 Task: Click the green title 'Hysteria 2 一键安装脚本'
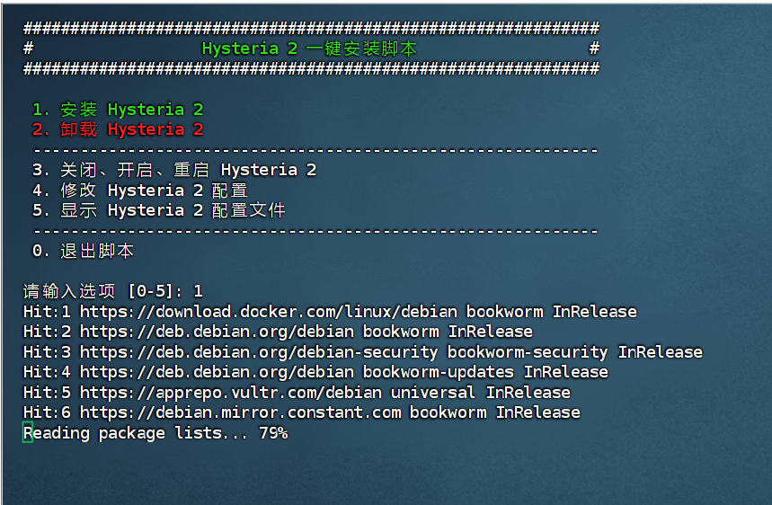pyautogui.click(x=309, y=49)
